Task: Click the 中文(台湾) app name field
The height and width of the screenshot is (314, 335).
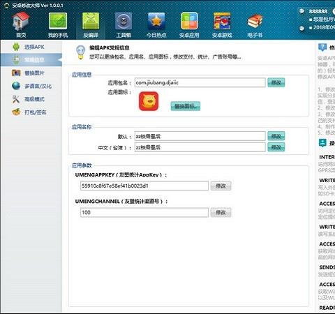Action: (x=200, y=147)
